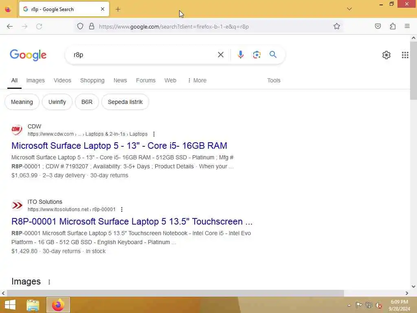Open ITO Solutions result three-dot menu

coord(122,209)
